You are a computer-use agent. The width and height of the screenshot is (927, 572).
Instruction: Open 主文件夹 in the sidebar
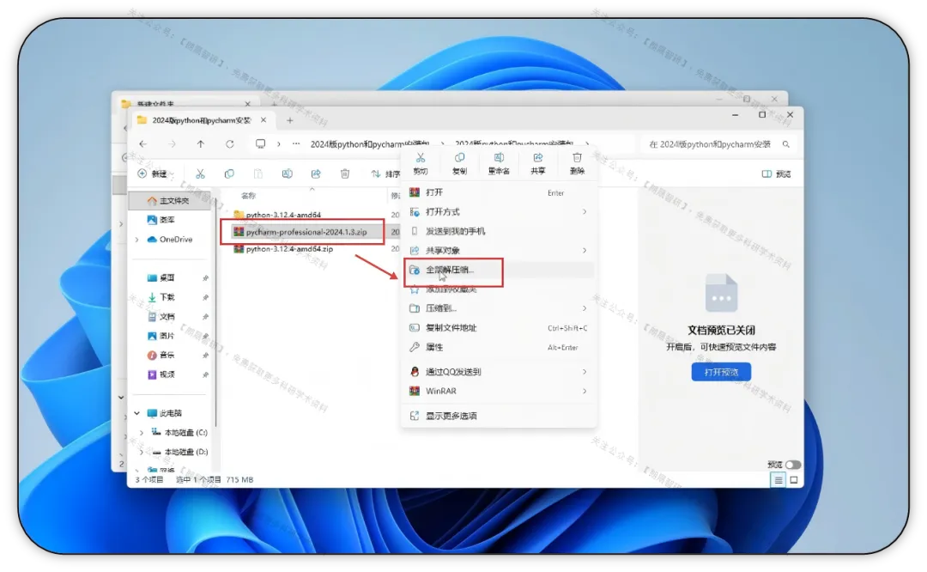coord(168,201)
